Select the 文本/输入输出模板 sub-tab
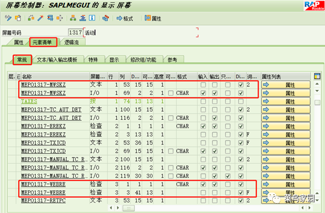325x213 pixels. (57, 60)
